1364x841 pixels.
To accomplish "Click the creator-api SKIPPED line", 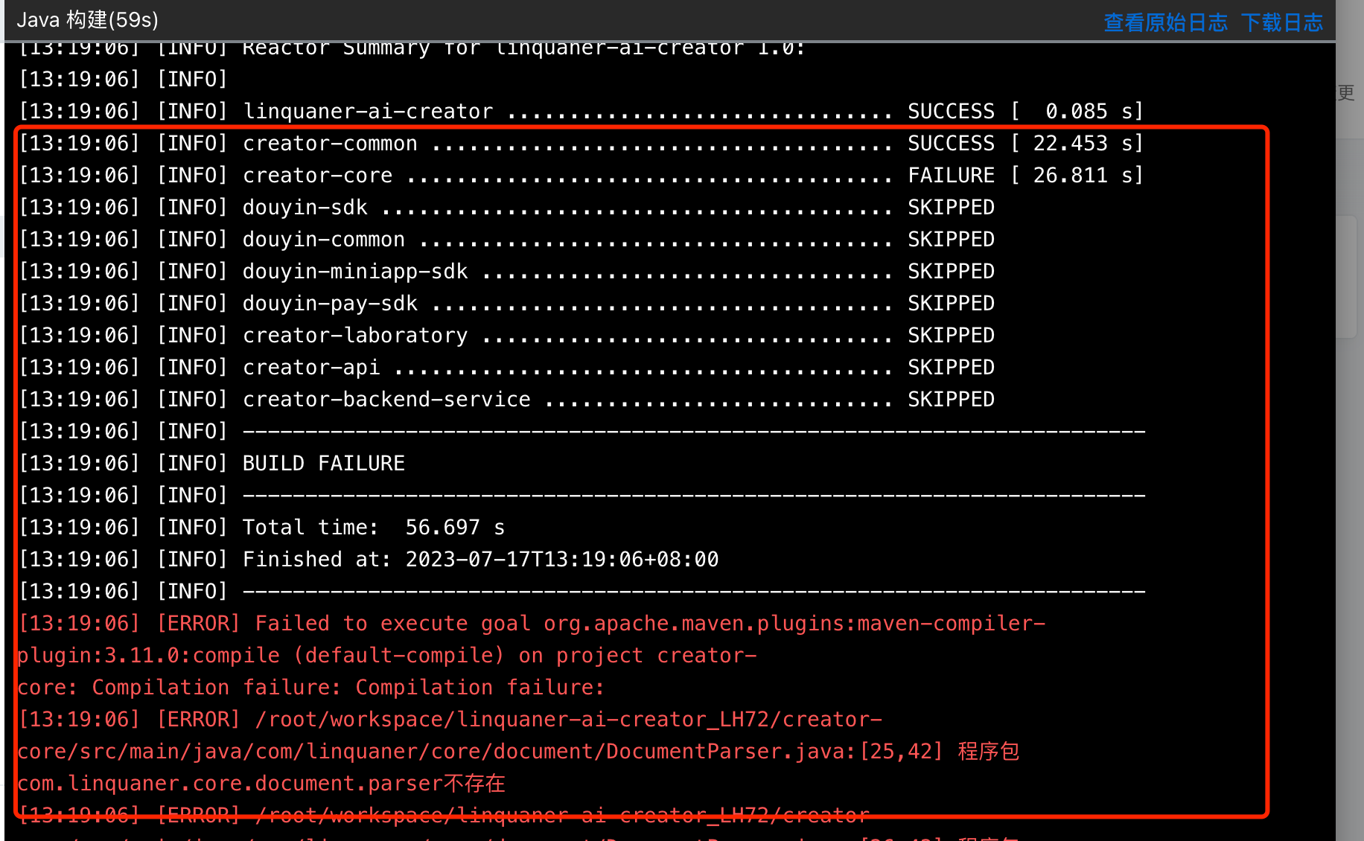I will point(506,368).
